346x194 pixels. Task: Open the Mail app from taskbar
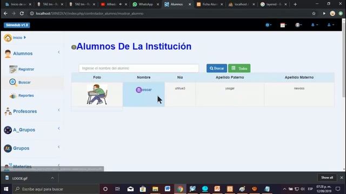coord(130,189)
